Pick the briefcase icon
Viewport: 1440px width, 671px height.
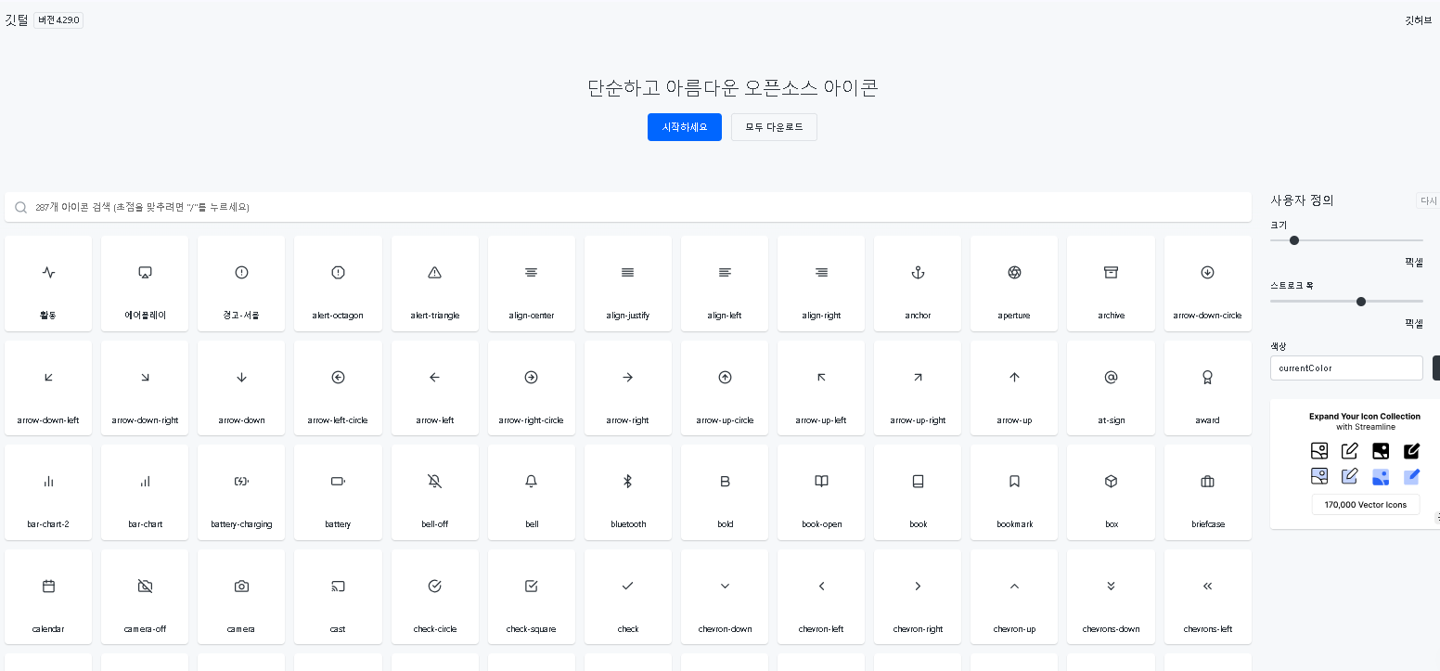point(1207,492)
